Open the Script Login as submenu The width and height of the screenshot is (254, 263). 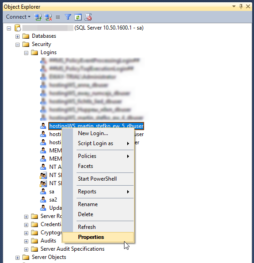tap(98, 143)
